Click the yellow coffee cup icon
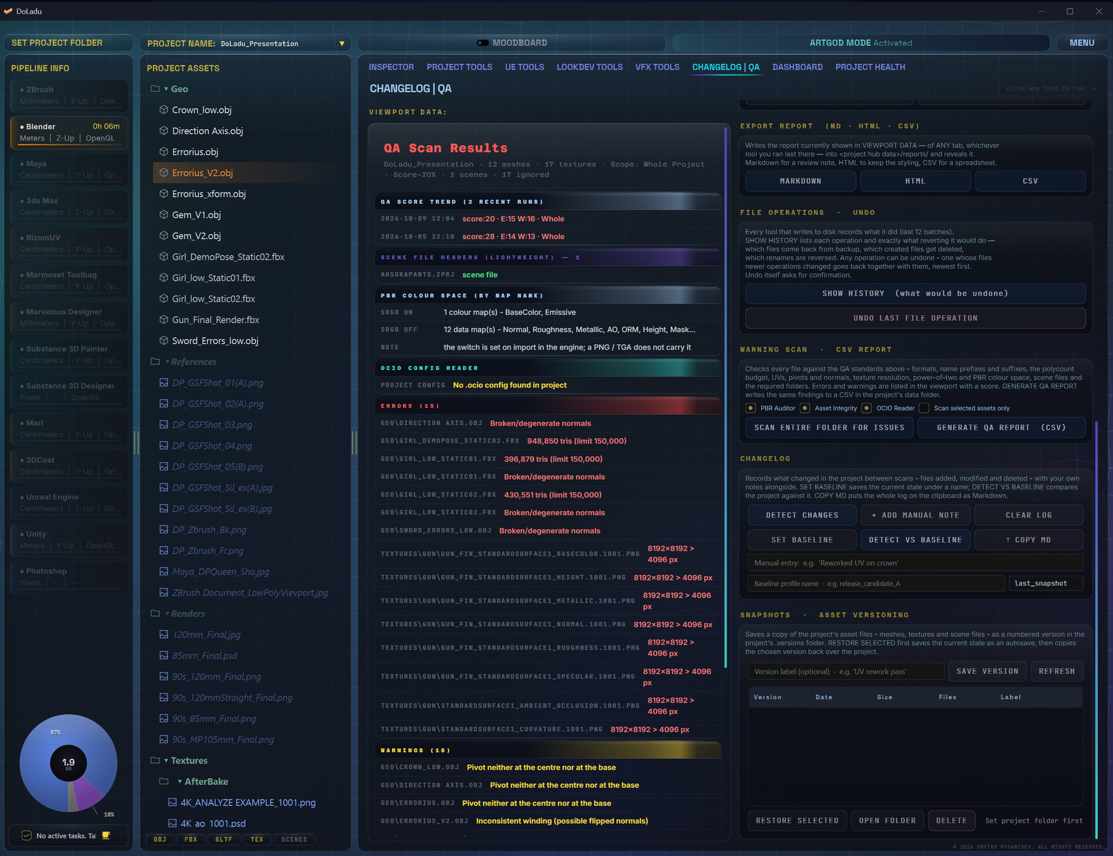Screen dimensions: 1113x856 coord(106,836)
